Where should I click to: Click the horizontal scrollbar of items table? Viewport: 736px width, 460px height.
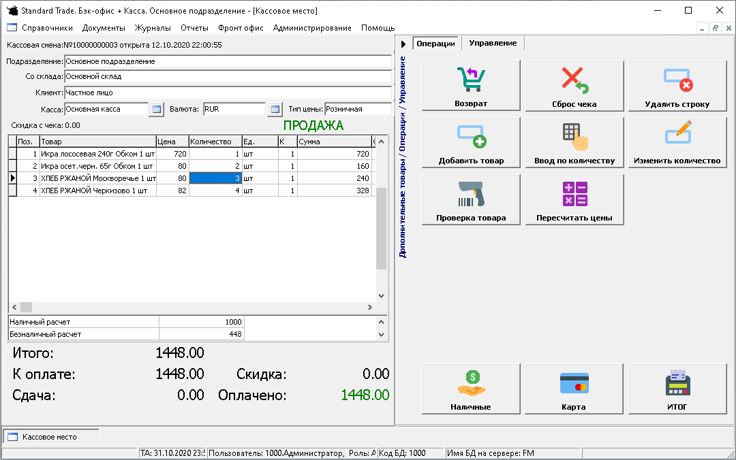click(x=191, y=308)
